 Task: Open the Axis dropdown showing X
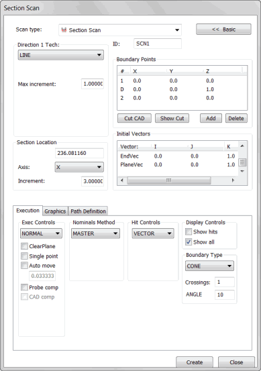point(79,167)
